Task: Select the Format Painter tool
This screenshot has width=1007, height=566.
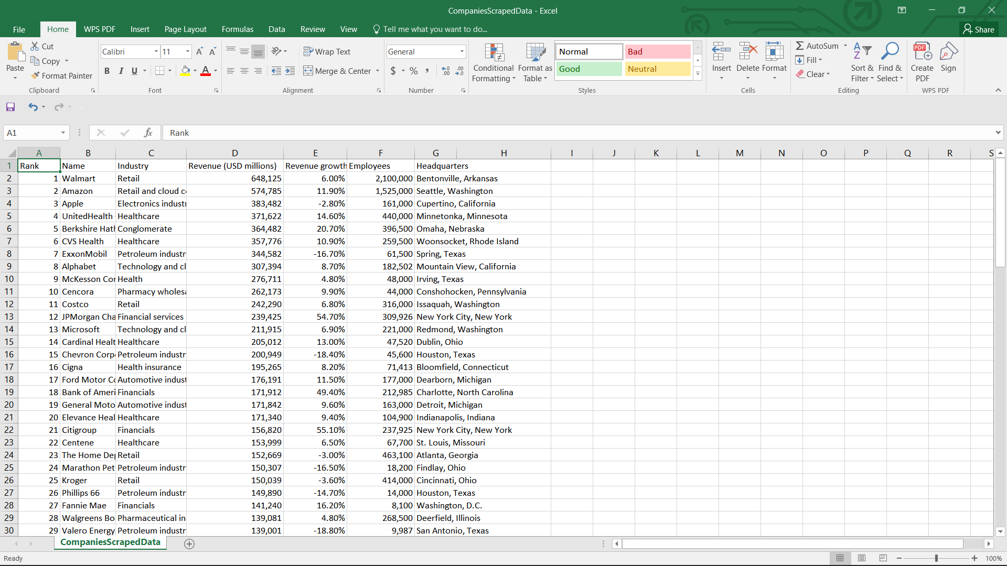Action: tap(61, 75)
